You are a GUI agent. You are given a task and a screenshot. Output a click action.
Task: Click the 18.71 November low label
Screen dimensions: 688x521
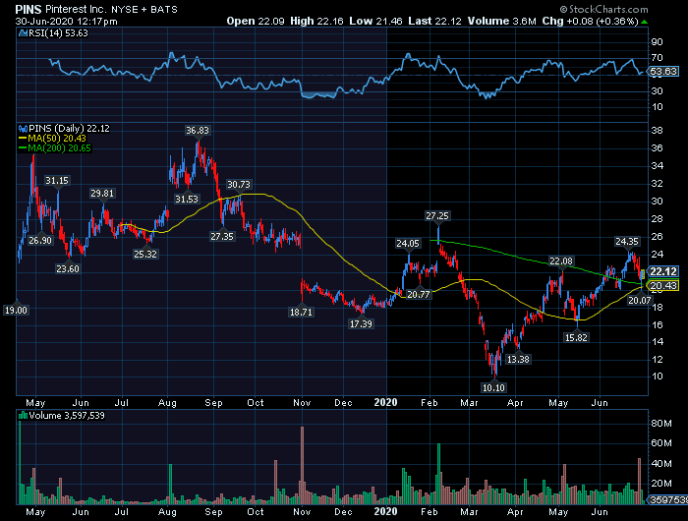(x=301, y=313)
